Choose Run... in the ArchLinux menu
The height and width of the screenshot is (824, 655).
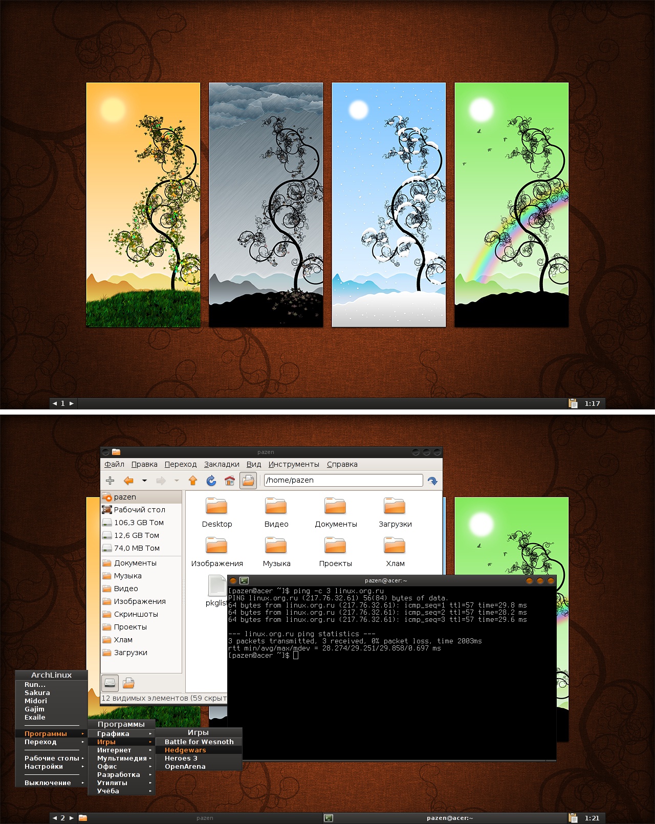coord(35,684)
